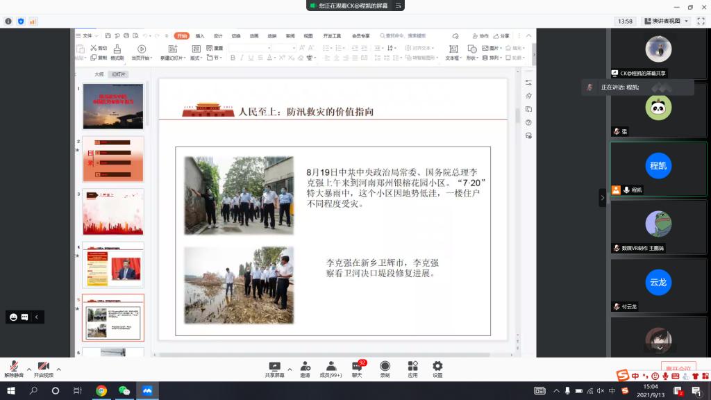Click the WeChat icon in the taskbar
This screenshot has height=400, width=711.
click(x=124, y=391)
